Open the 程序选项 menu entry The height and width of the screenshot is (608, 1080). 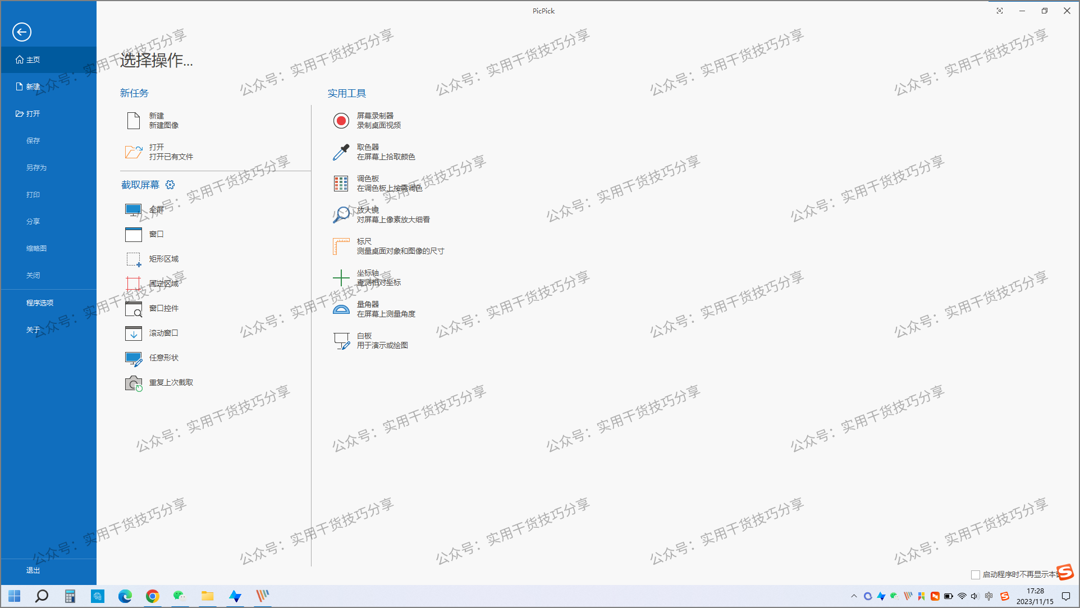pyautogui.click(x=39, y=302)
